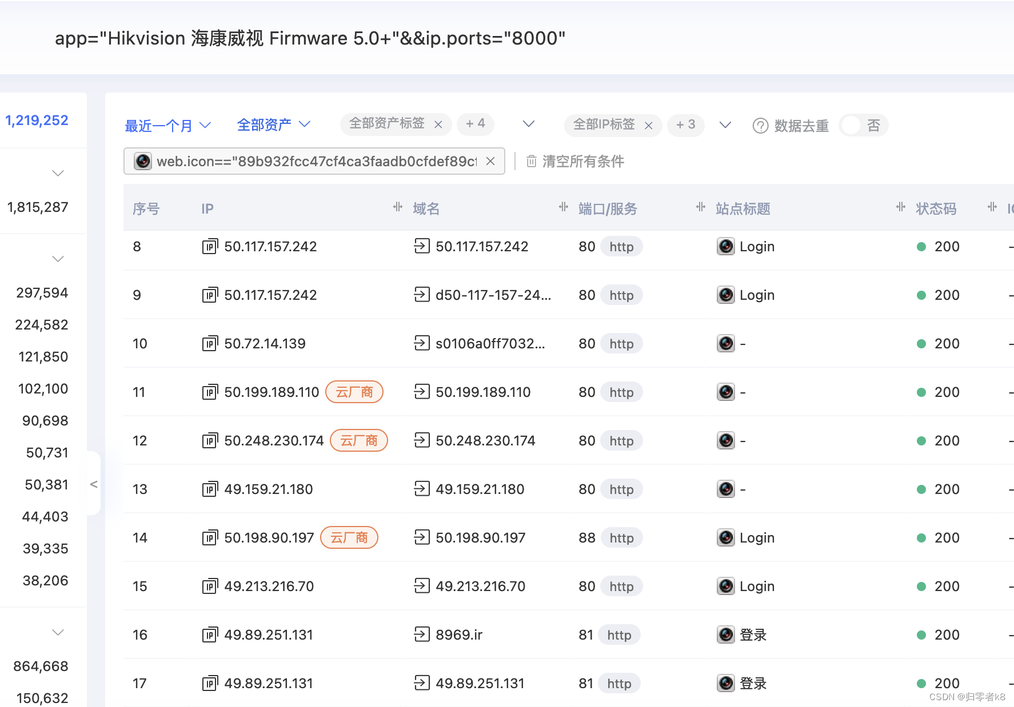This screenshot has height=707, width=1014.
Task: Open the link icon beside domain 50.199.189.110
Action: 422,392
